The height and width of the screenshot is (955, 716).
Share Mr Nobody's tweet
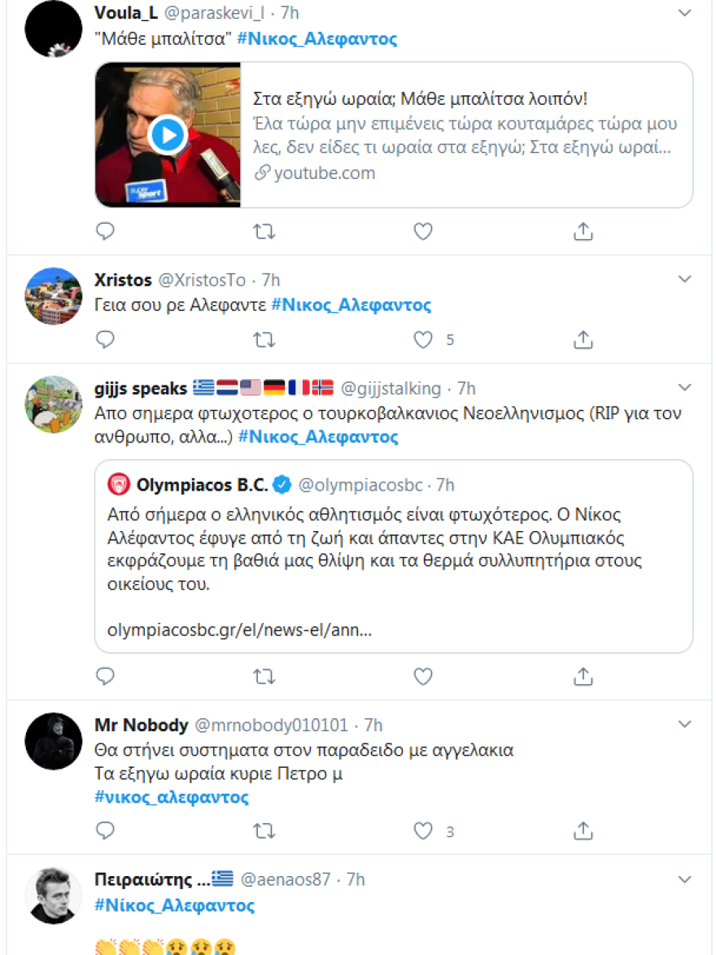click(x=583, y=831)
